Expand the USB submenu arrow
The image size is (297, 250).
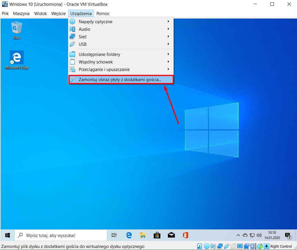168,44
